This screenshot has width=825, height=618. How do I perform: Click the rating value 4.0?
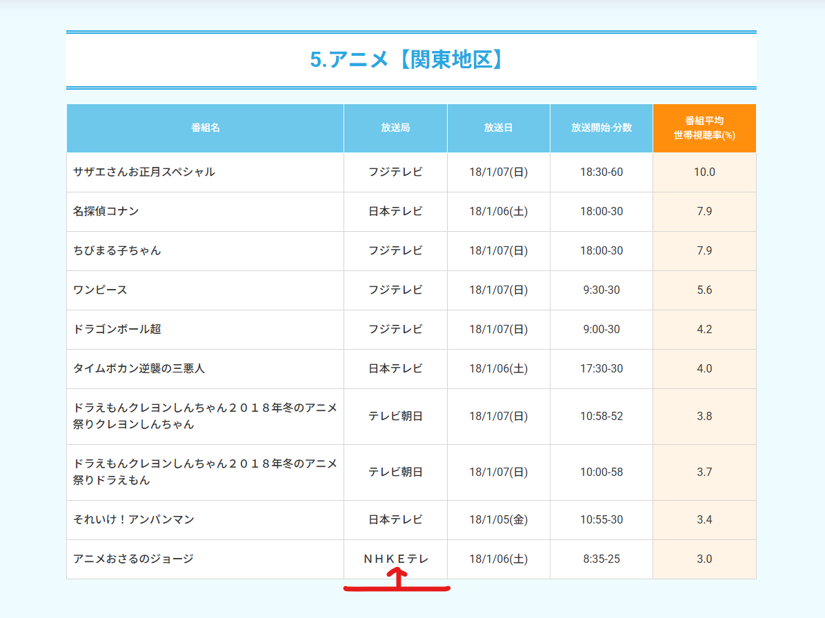pos(704,368)
